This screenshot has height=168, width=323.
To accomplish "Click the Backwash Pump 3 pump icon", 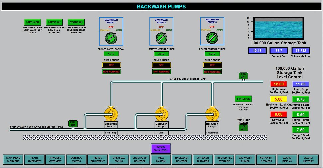I will 211,114.
